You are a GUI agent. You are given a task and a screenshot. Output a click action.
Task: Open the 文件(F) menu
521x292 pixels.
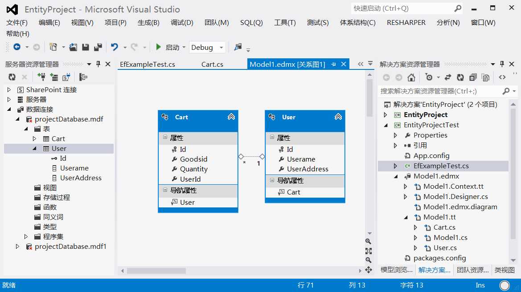tap(17, 23)
